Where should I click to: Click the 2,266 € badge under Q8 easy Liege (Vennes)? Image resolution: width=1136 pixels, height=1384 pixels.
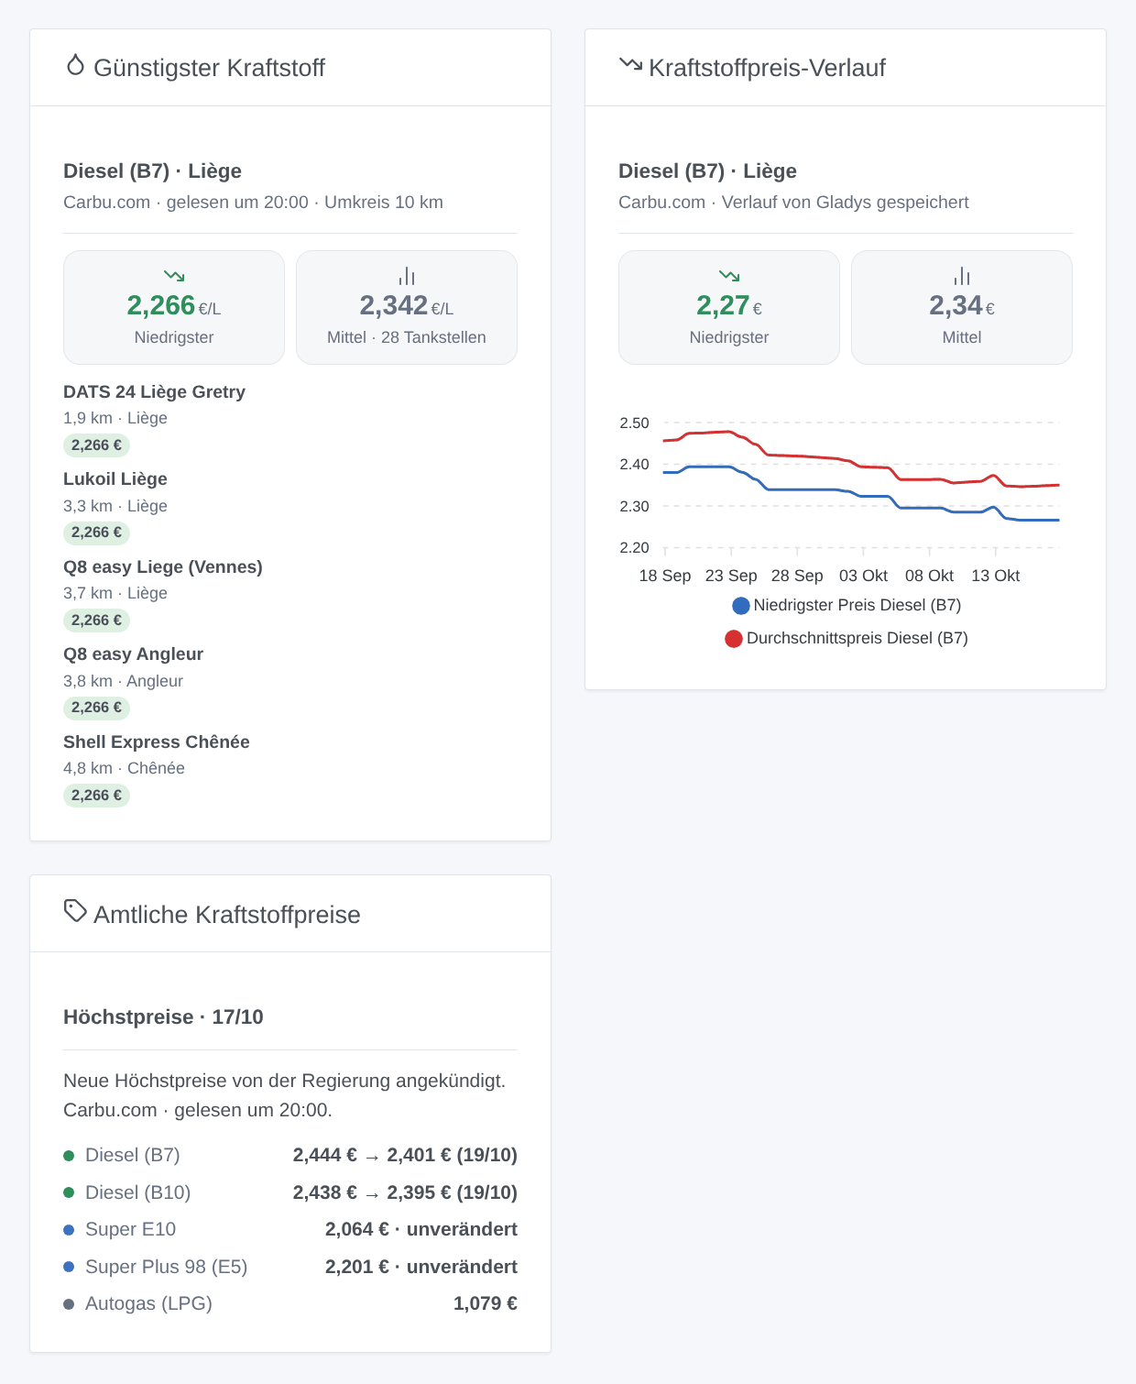coord(96,621)
